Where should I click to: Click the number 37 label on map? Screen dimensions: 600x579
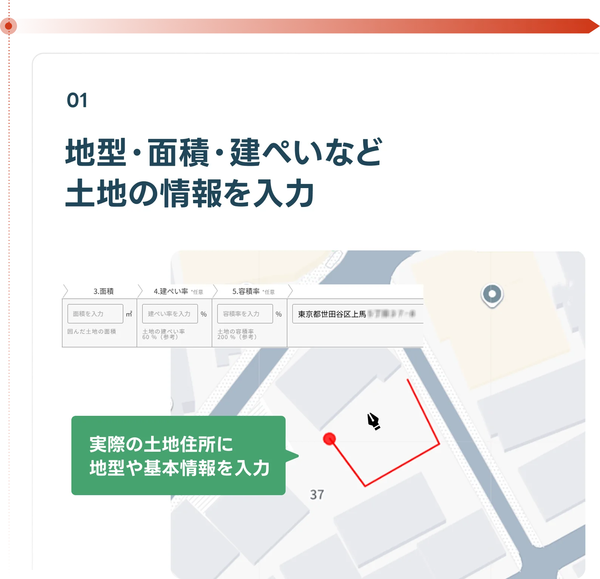point(317,494)
